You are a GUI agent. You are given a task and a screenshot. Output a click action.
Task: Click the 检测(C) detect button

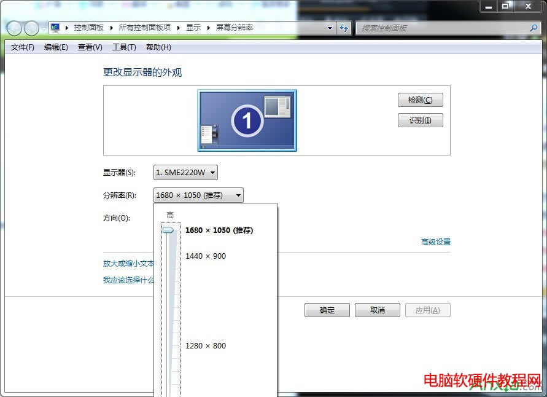point(420,100)
